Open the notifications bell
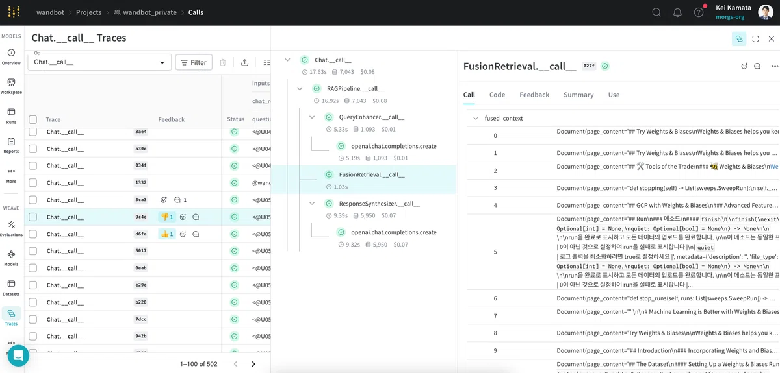This screenshot has height=373, width=780. [677, 12]
